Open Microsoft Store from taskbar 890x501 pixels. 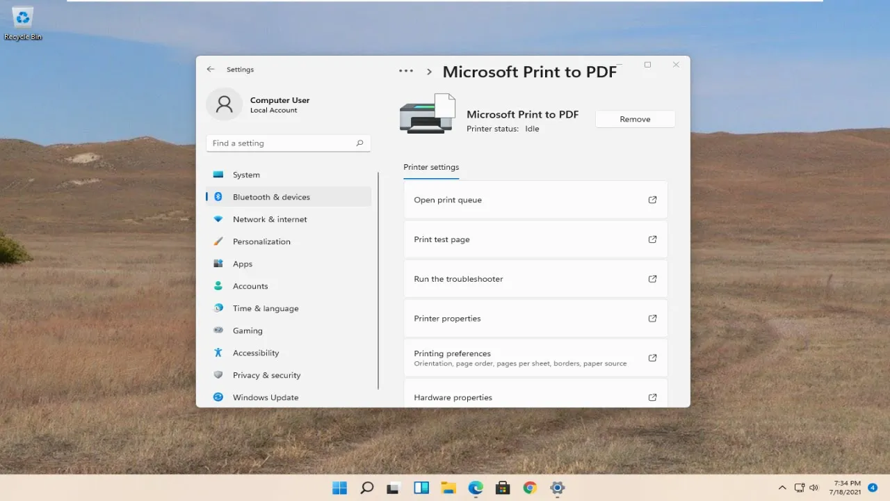tap(503, 488)
